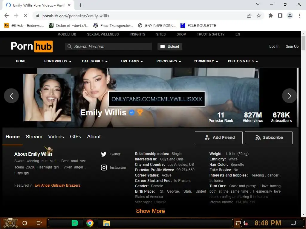306x229 pixels.
Task: Click the magnifier icon in the site search bar
Action: tap(69, 47)
